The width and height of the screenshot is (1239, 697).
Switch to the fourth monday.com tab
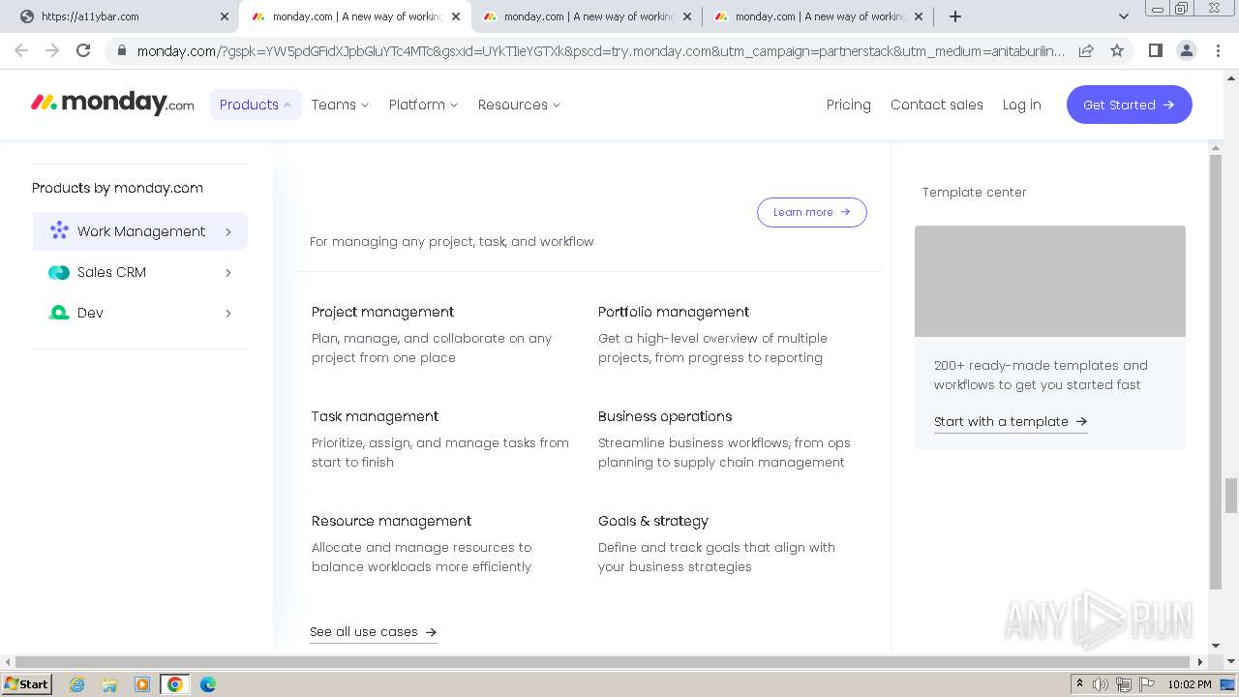818,16
